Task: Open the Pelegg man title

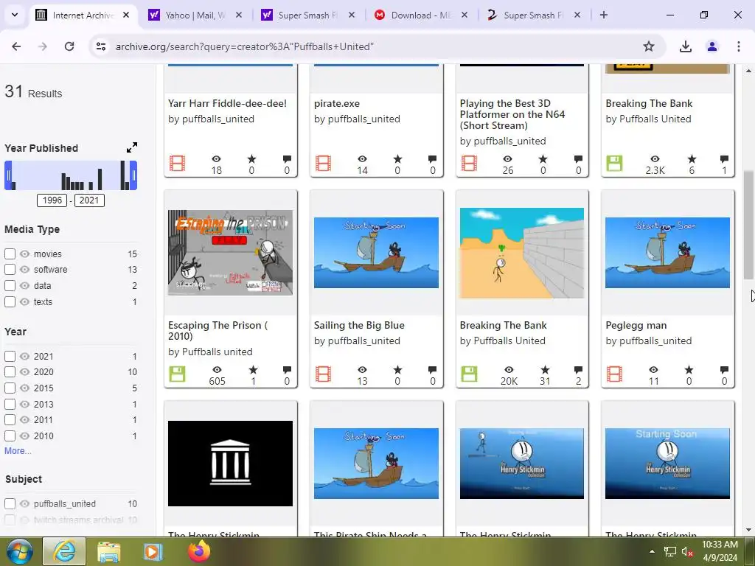Action: coord(636,325)
